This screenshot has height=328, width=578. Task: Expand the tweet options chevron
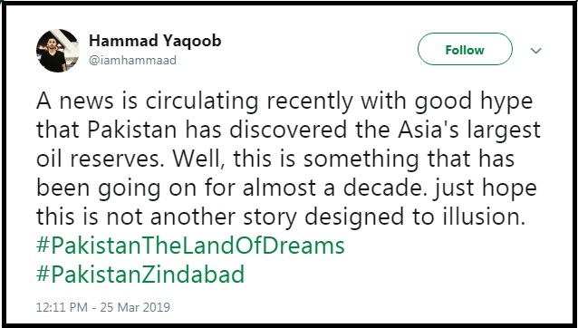point(535,51)
